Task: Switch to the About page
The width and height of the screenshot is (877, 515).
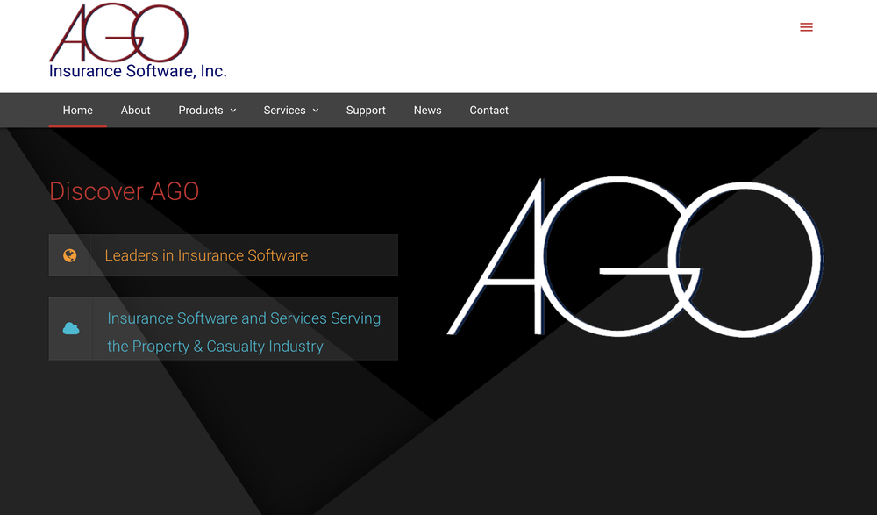Action: pos(135,110)
